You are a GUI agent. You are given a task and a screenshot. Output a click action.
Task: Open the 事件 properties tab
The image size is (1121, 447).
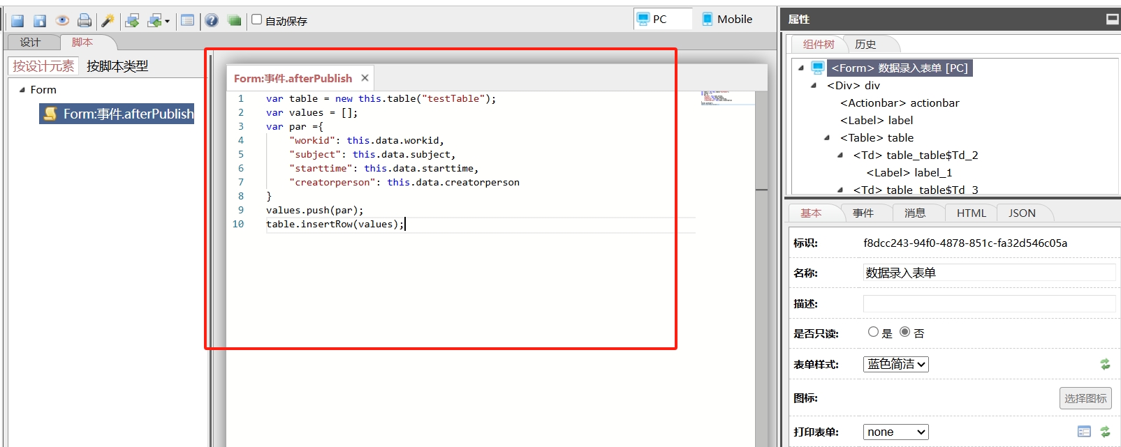tap(863, 213)
